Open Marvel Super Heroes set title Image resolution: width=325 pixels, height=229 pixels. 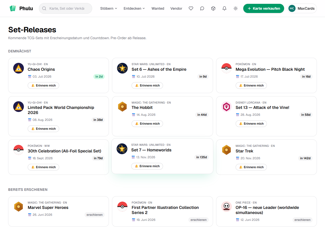[x=48, y=208]
